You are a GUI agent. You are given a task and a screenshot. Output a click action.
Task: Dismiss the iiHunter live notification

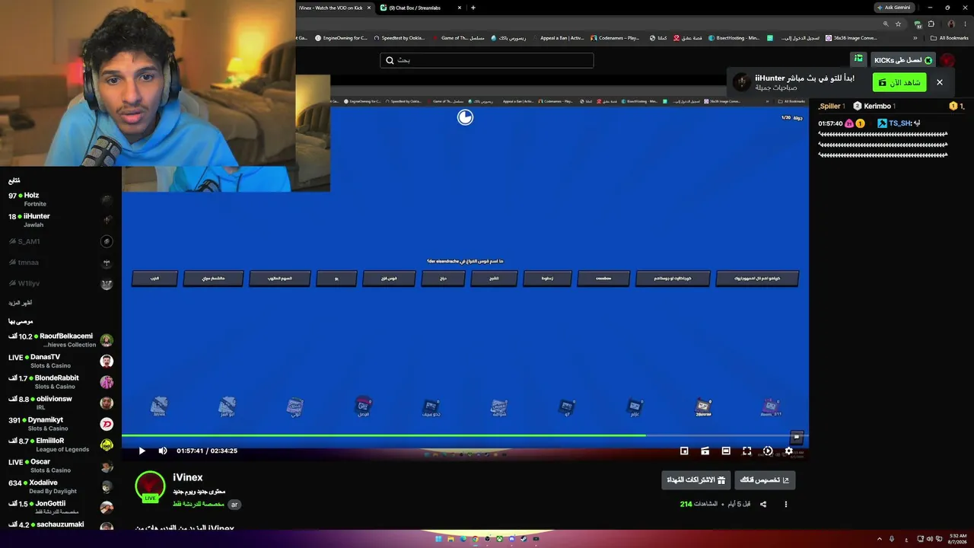(940, 82)
